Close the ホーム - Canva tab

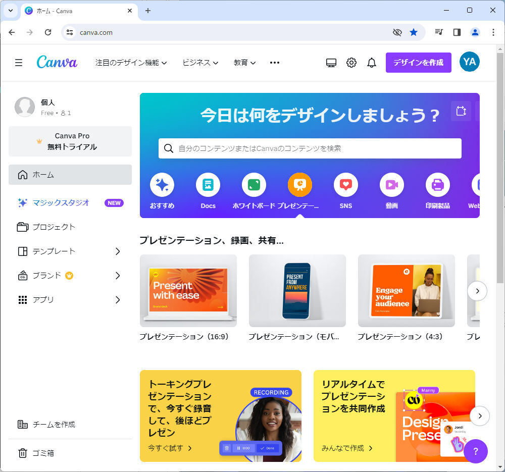[x=130, y=11]
